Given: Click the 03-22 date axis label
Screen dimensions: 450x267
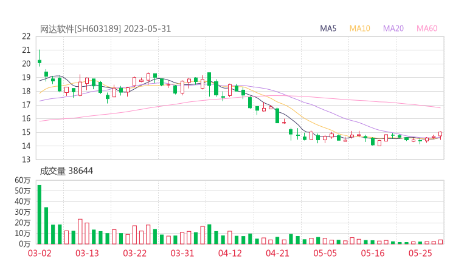Looking at the screenshot, I should point(135,253).
